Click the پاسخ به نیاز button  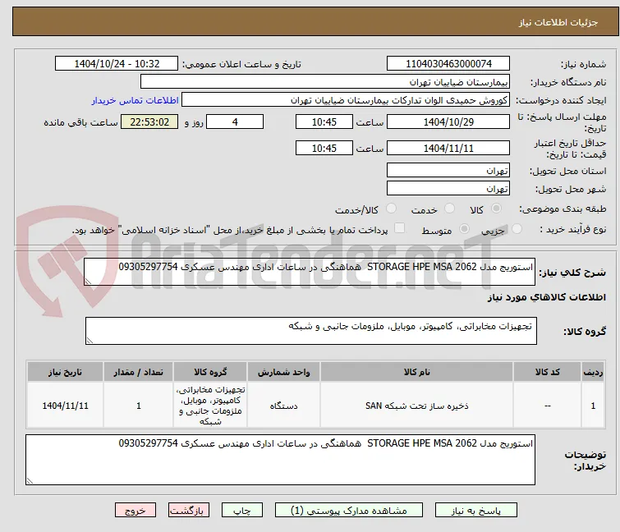476,511
